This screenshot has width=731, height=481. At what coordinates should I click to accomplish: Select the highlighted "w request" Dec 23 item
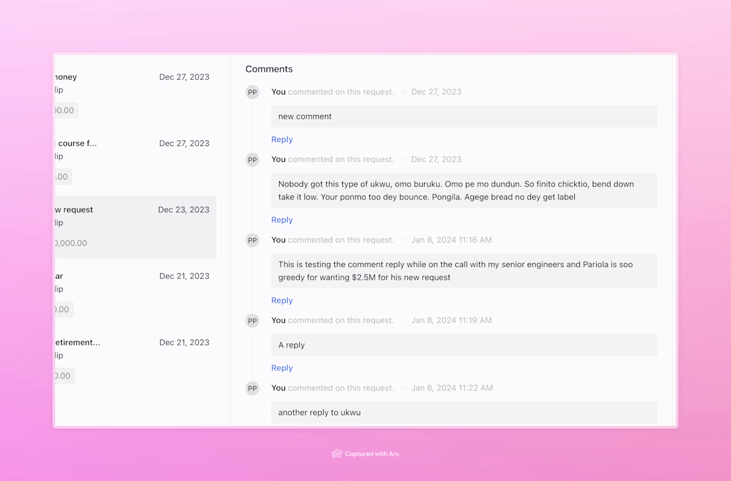(135, 227)
